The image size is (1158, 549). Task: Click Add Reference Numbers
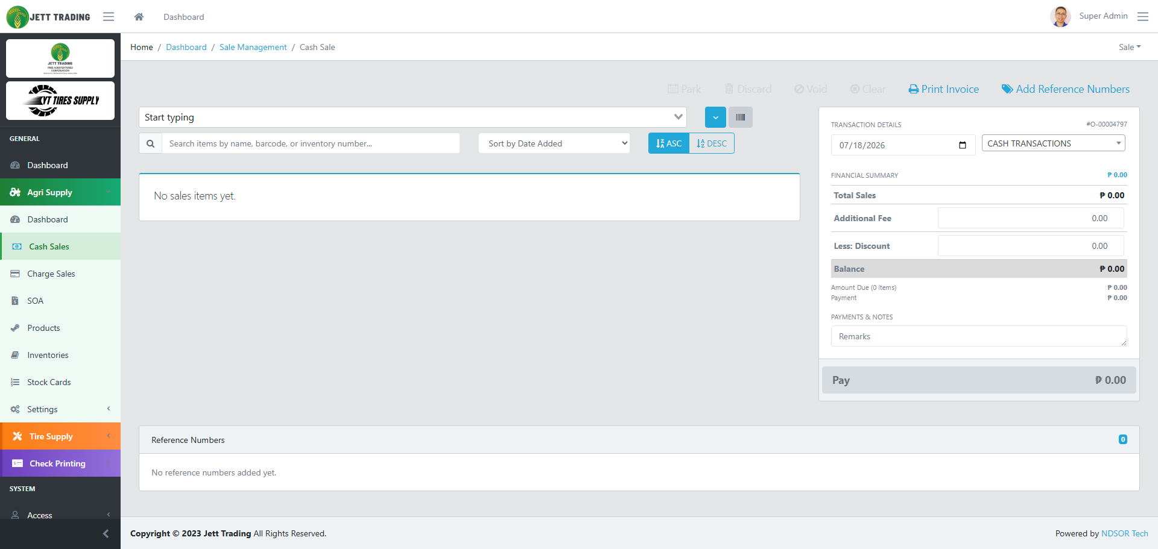click(x=1066, y=89)
